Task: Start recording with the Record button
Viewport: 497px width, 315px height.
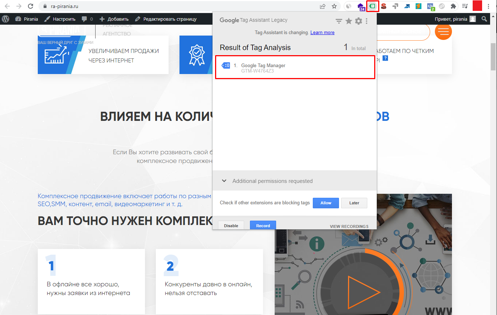Action: [263, 225]
